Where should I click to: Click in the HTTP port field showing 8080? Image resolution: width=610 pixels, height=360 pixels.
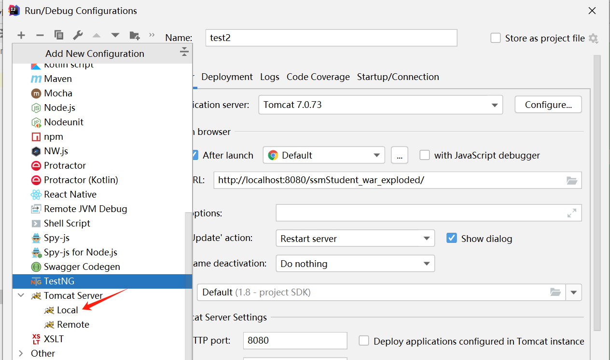pyautogui.click(x=295, y=341)
